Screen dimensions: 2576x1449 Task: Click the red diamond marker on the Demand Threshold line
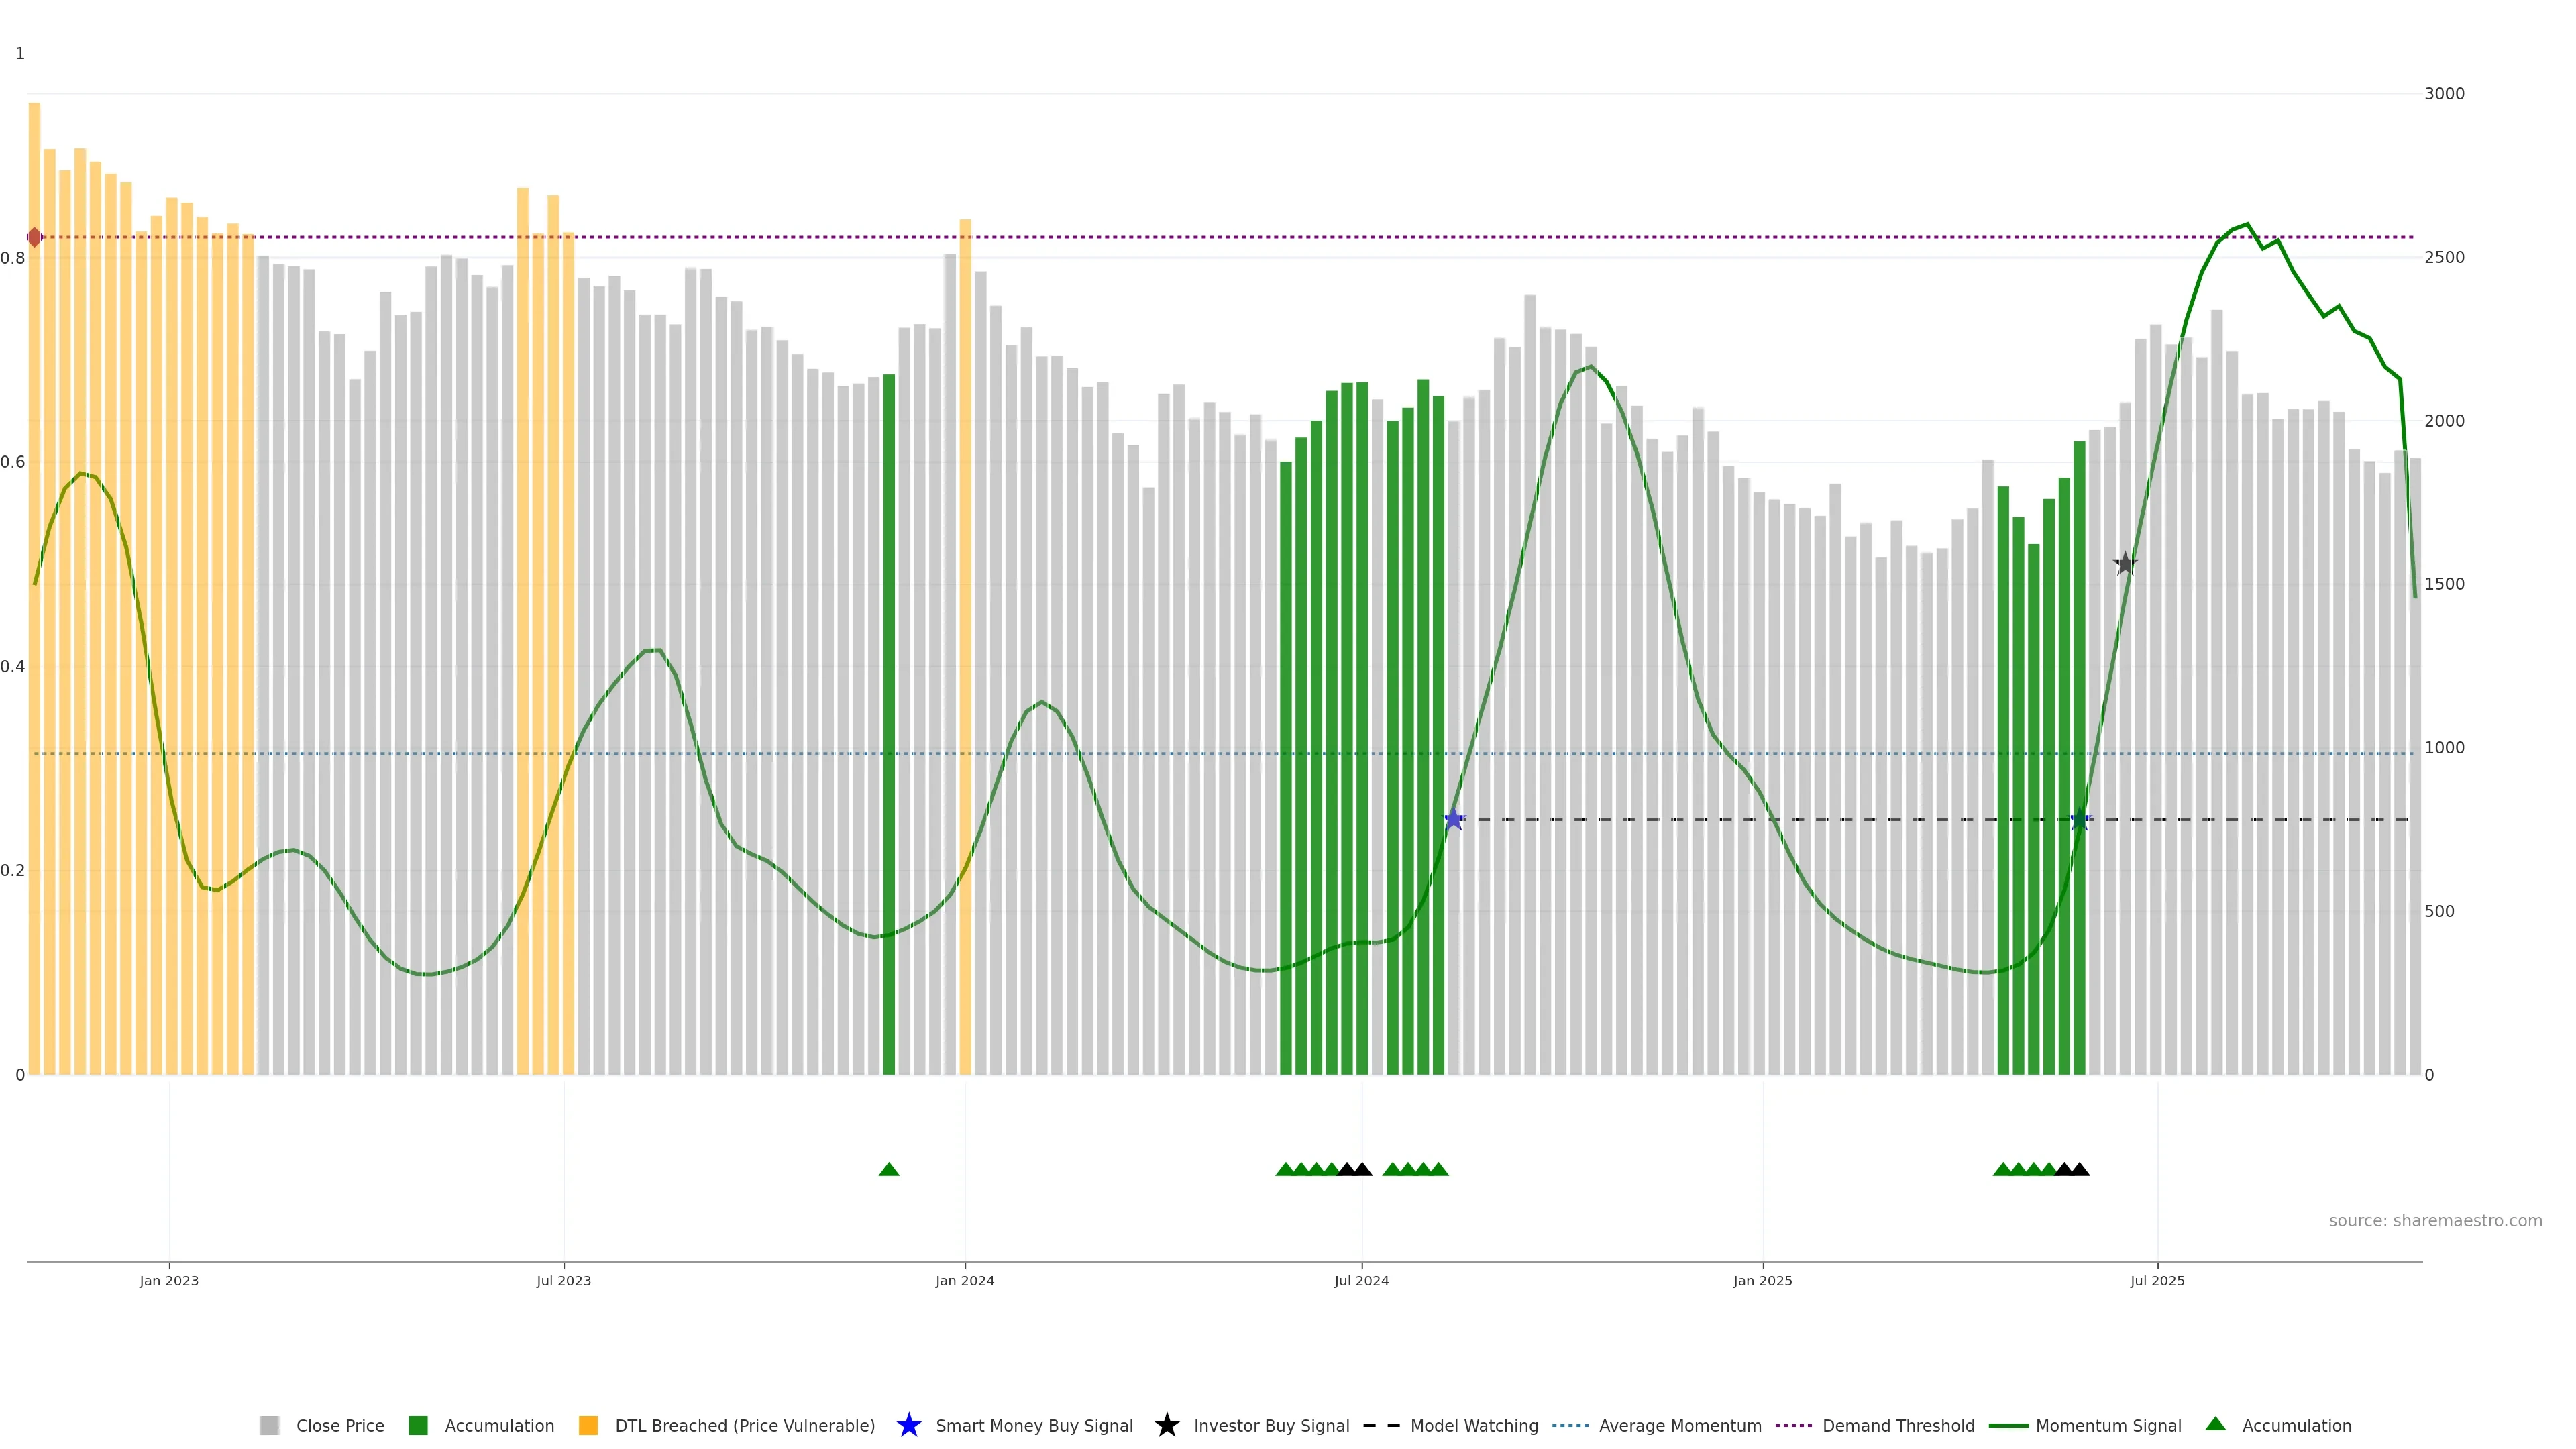(35, 237)
